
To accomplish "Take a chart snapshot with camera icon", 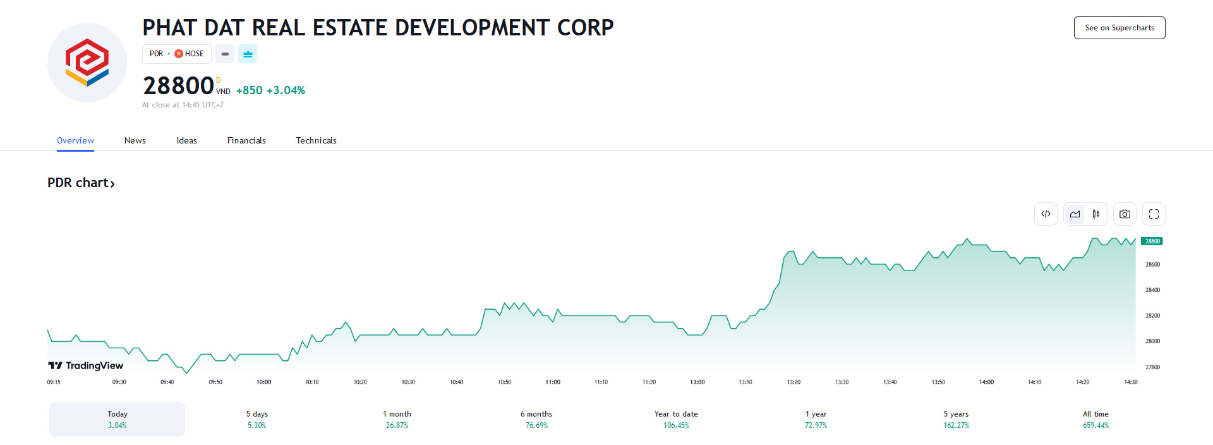I will tap(1125, 214).
